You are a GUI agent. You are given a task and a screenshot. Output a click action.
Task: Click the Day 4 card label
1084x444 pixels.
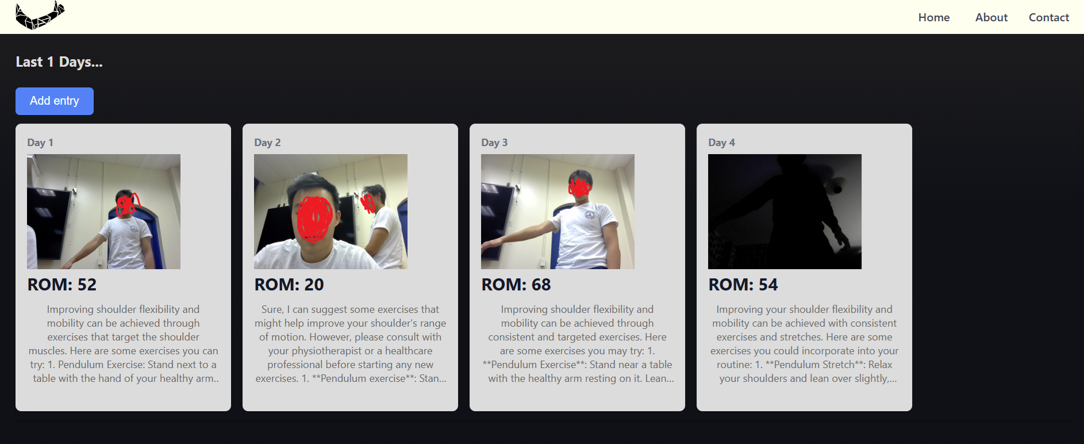(x=721, y=143)
